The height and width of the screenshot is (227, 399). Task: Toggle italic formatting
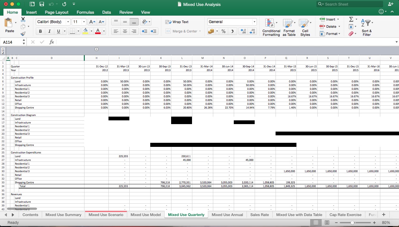pyautogui.click(x=49, y=31)
